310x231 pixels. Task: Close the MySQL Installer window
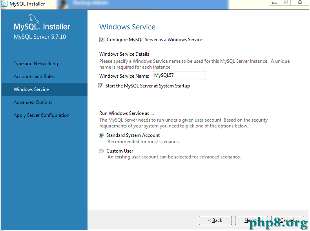[x=300, y=3]
